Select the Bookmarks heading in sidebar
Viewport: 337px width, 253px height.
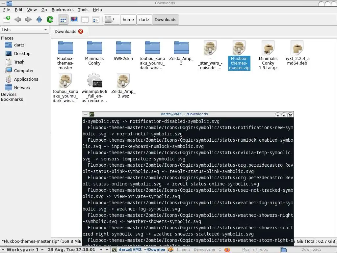click(x=12, y=99)
